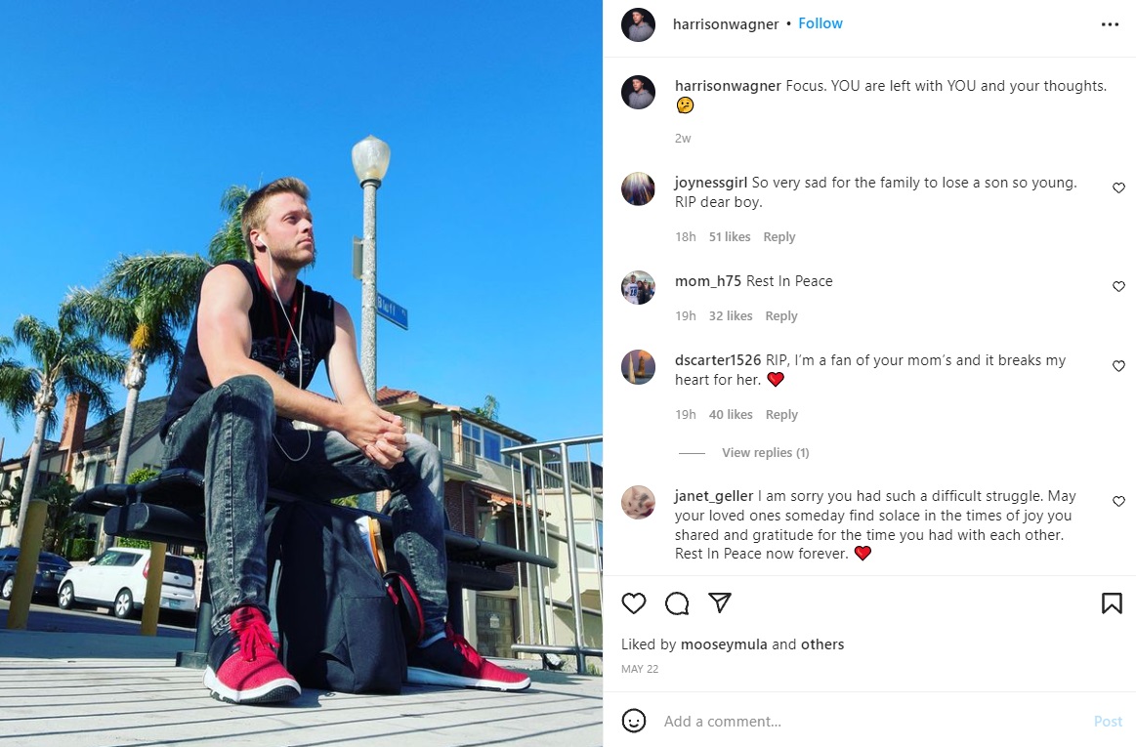Reply to dscarter1526's comment
The height and width of the screenshot is (747, 1136).
(x=781, y=414)
